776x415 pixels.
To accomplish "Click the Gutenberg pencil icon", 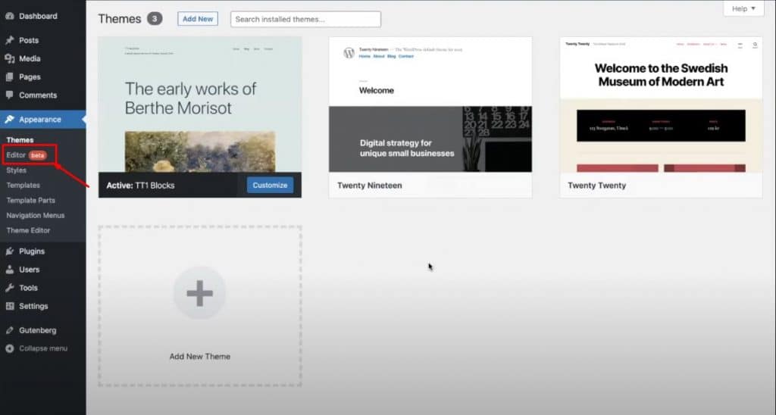I will pyautogui.click(x=9, y=330).
